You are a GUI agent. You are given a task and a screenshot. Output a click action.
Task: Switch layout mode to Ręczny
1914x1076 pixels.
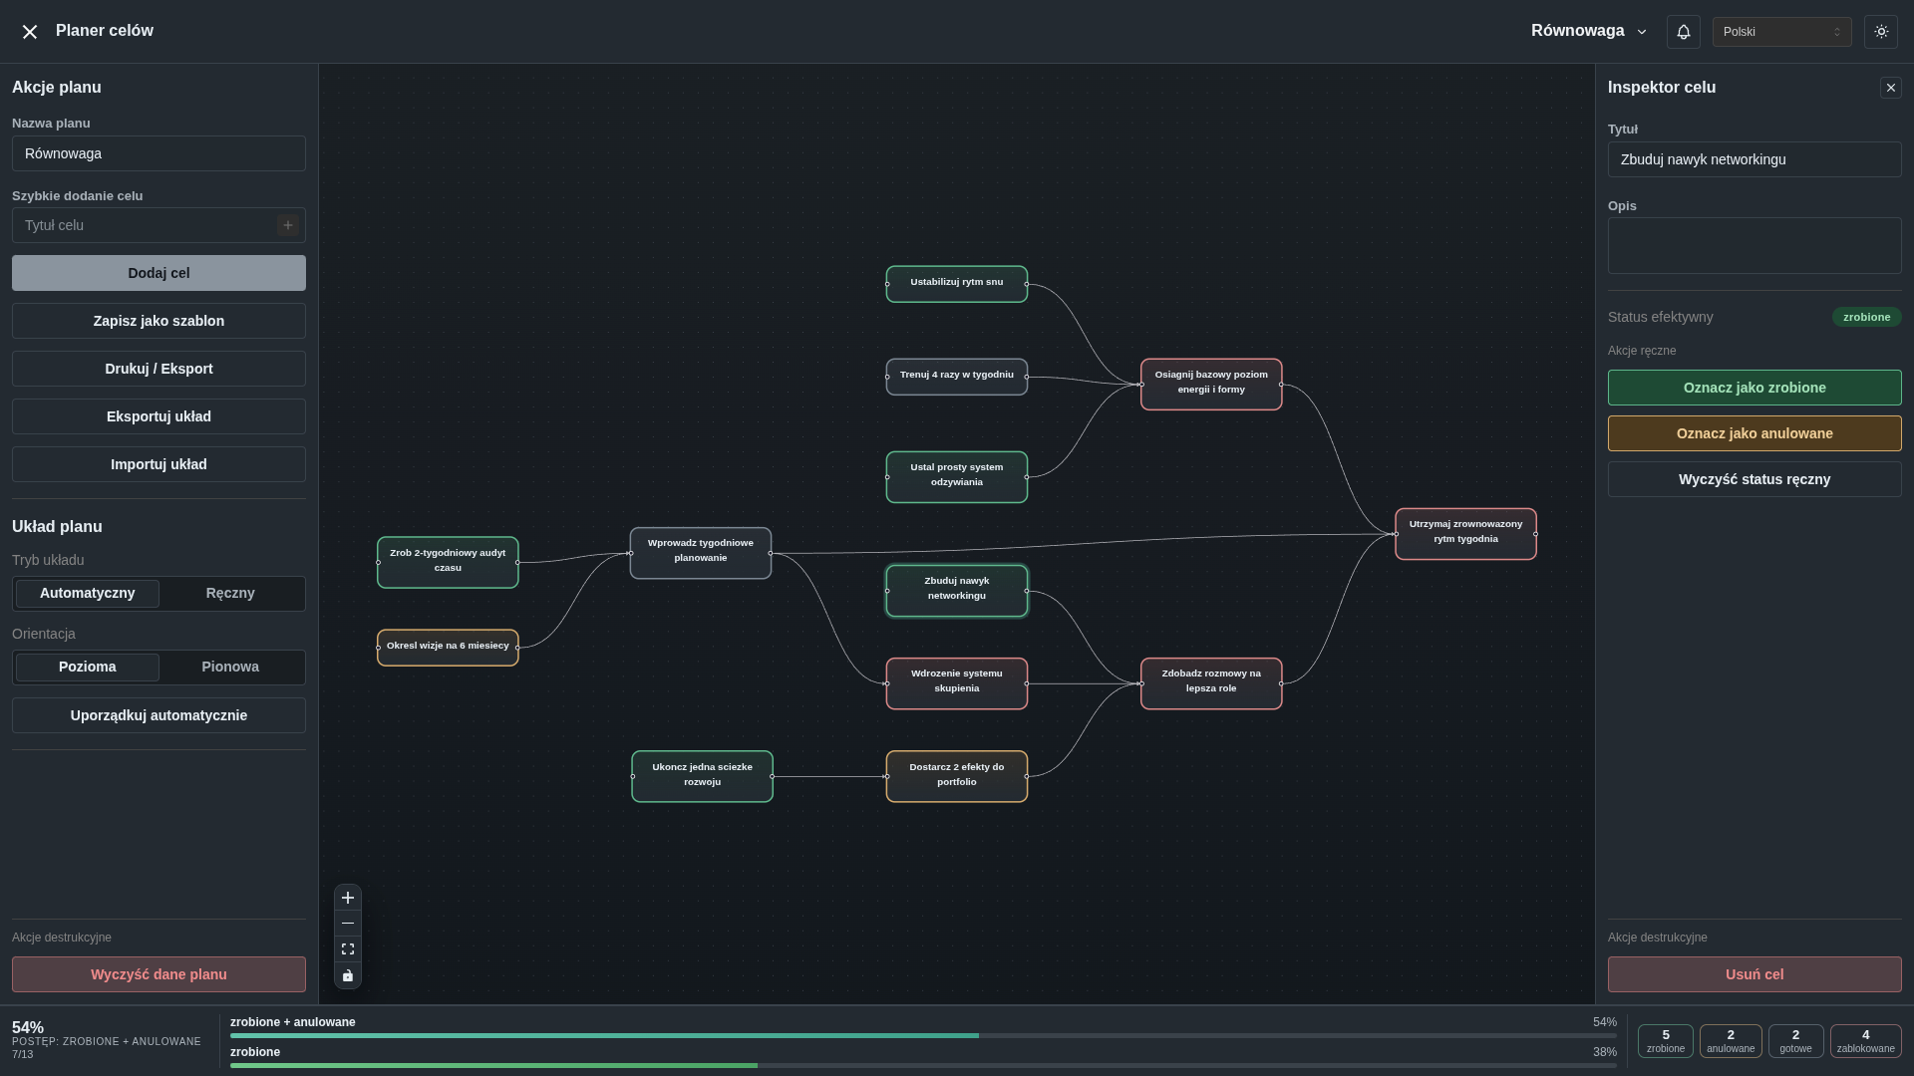click(229, 593)
